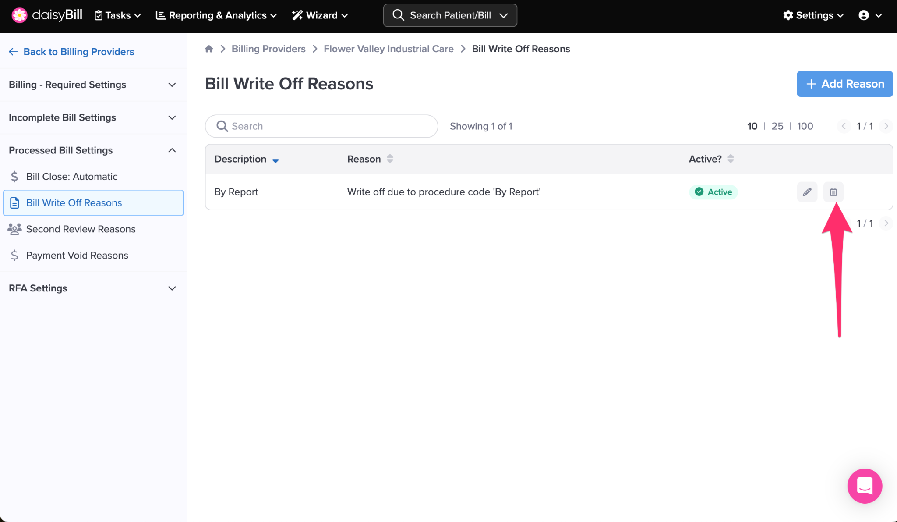Click the trash delete icon for By Report
Image resolution: width=897 pixels, height=522 pixels.
(x=833, y=192)
